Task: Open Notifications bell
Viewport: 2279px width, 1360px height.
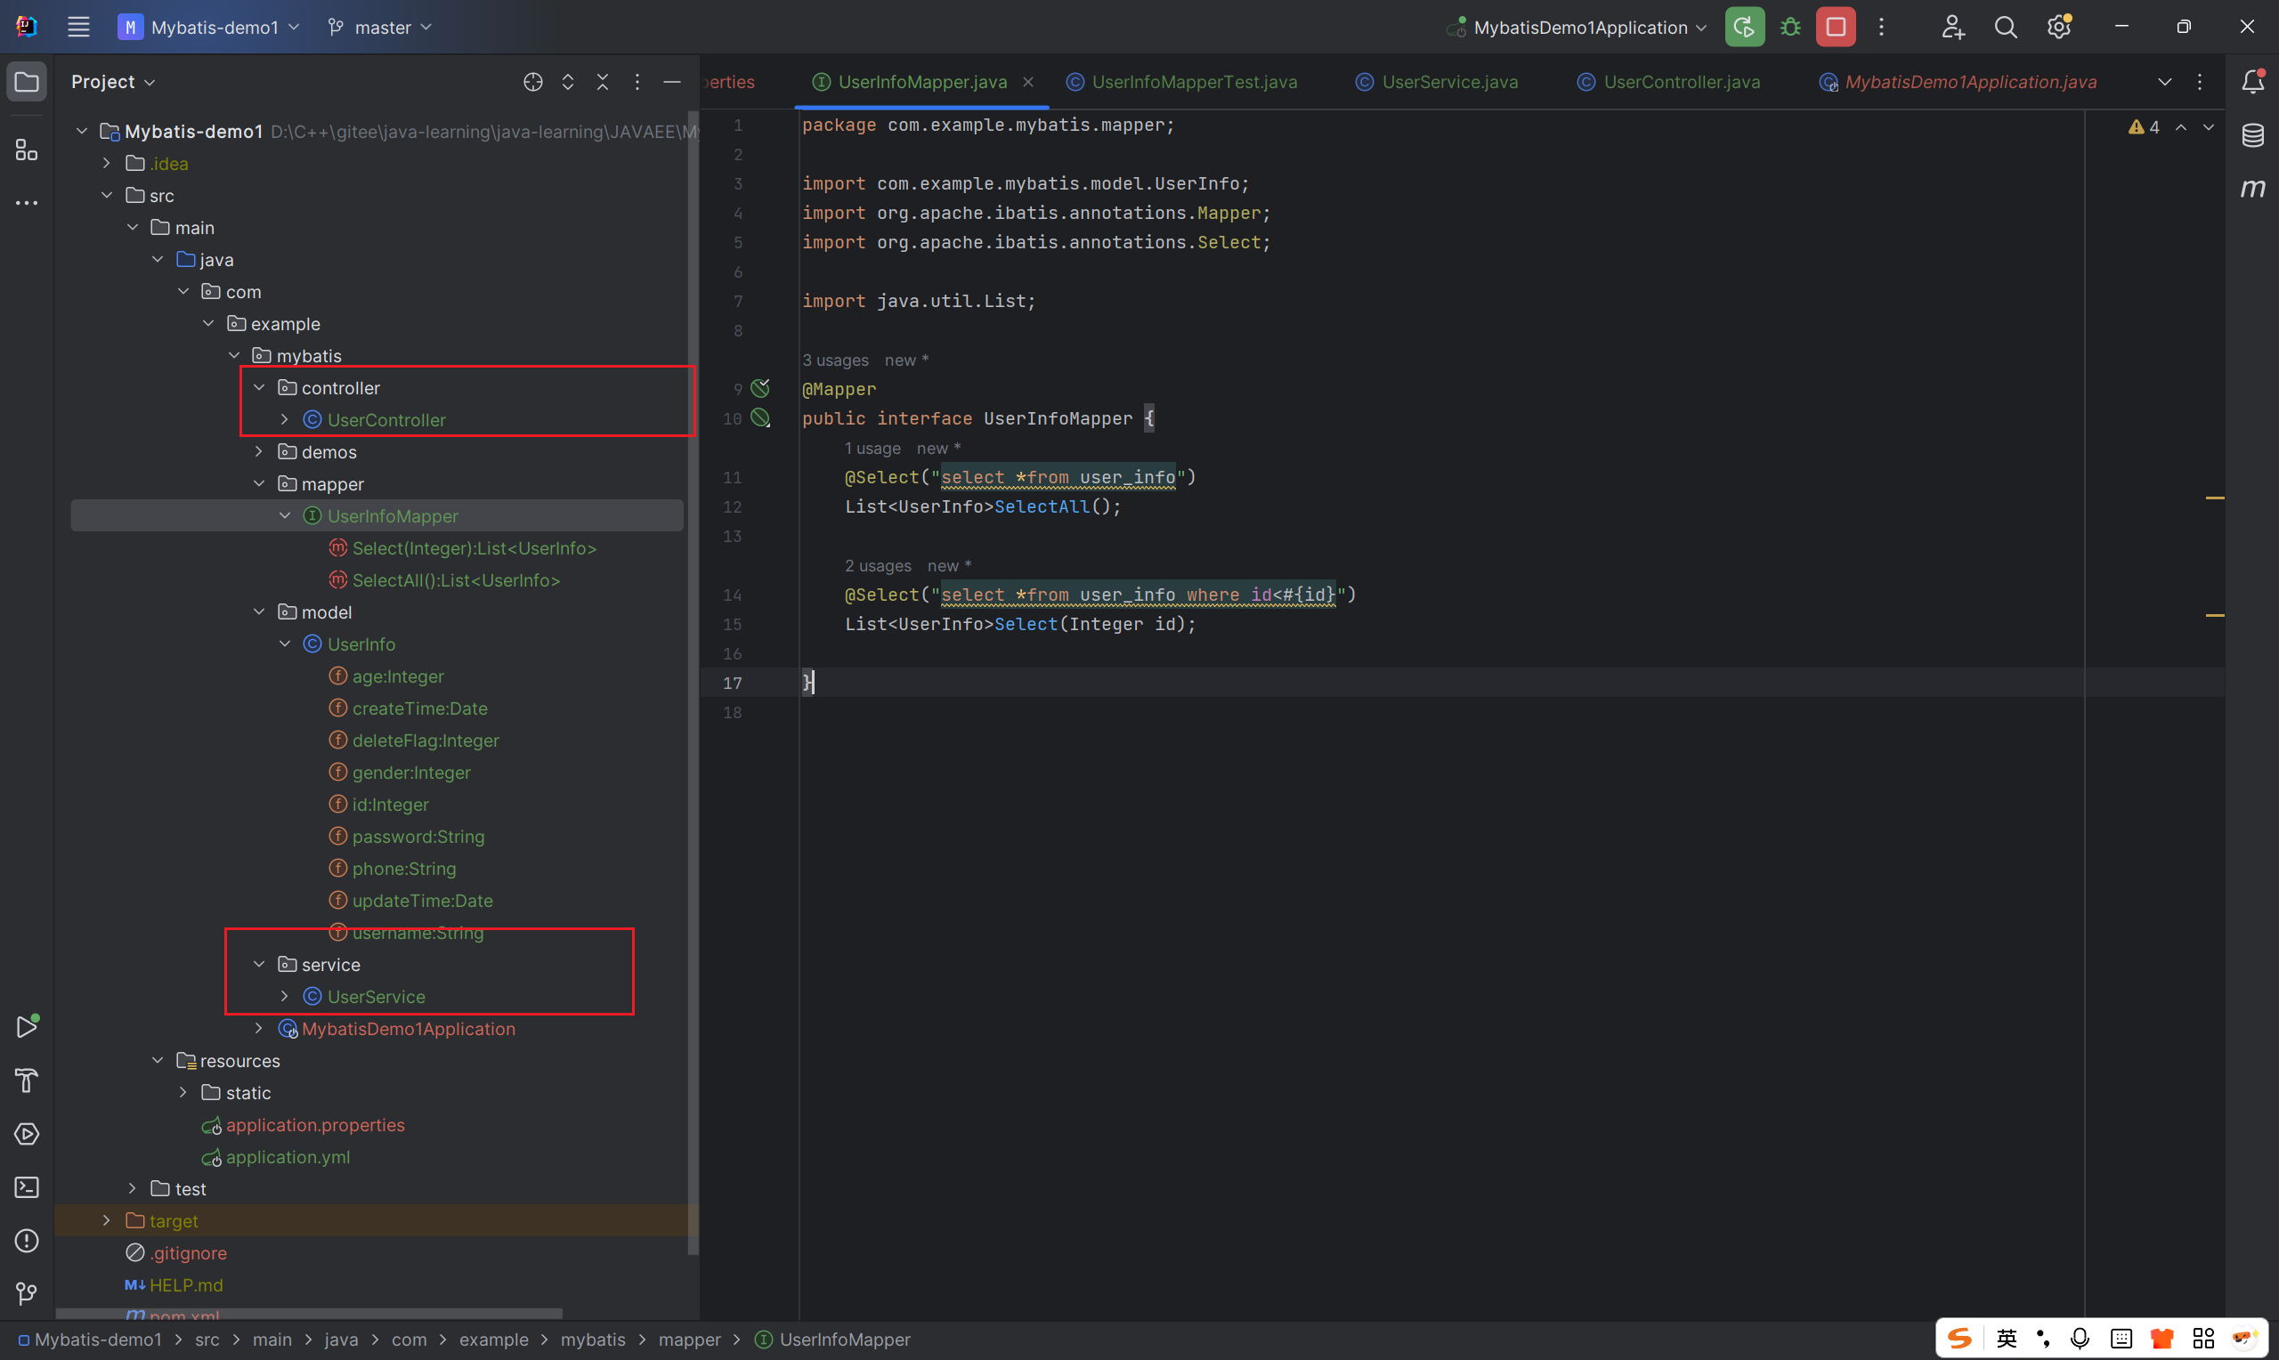Action: pyautogui.click(x=2252, y=83)
